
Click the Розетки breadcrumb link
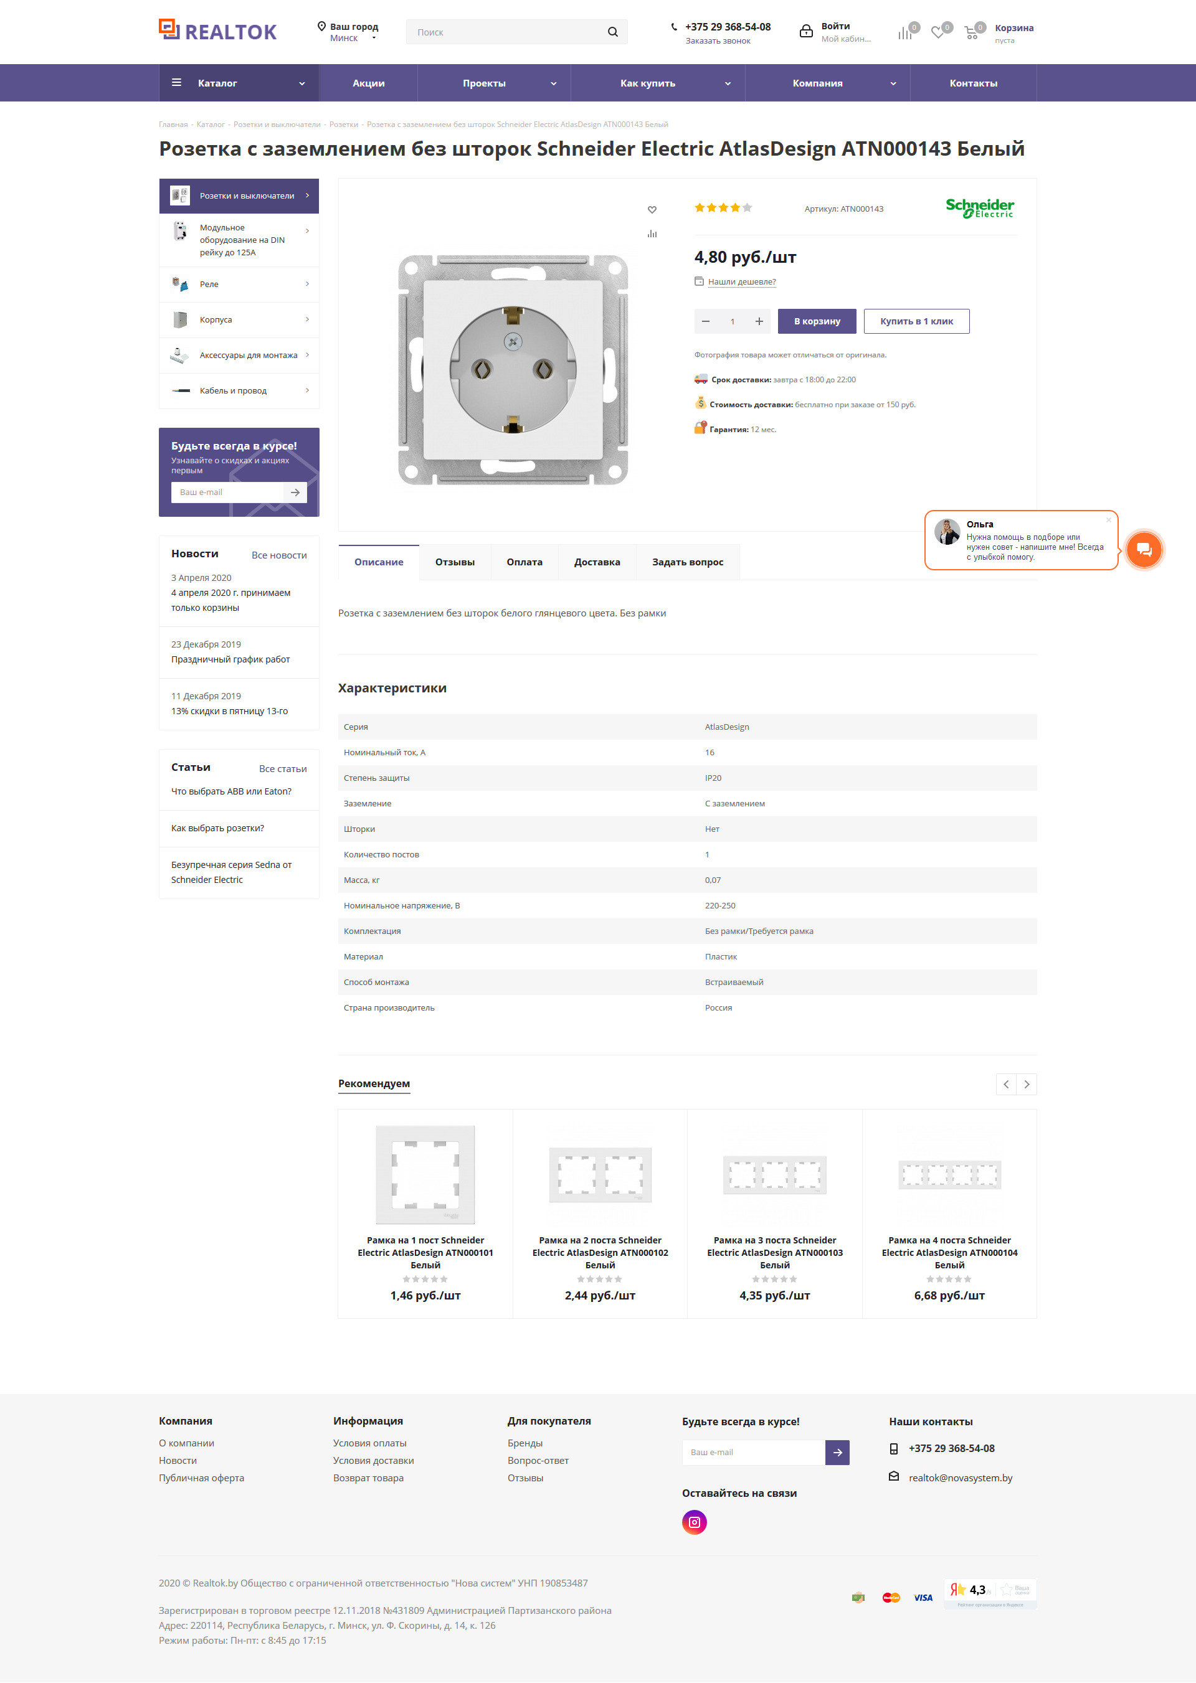344,125
